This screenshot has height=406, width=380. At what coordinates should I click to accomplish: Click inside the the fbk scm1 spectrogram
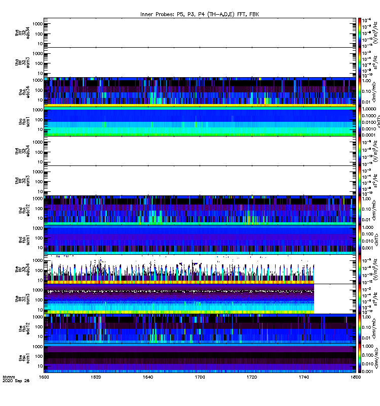(x=200, y=358)
